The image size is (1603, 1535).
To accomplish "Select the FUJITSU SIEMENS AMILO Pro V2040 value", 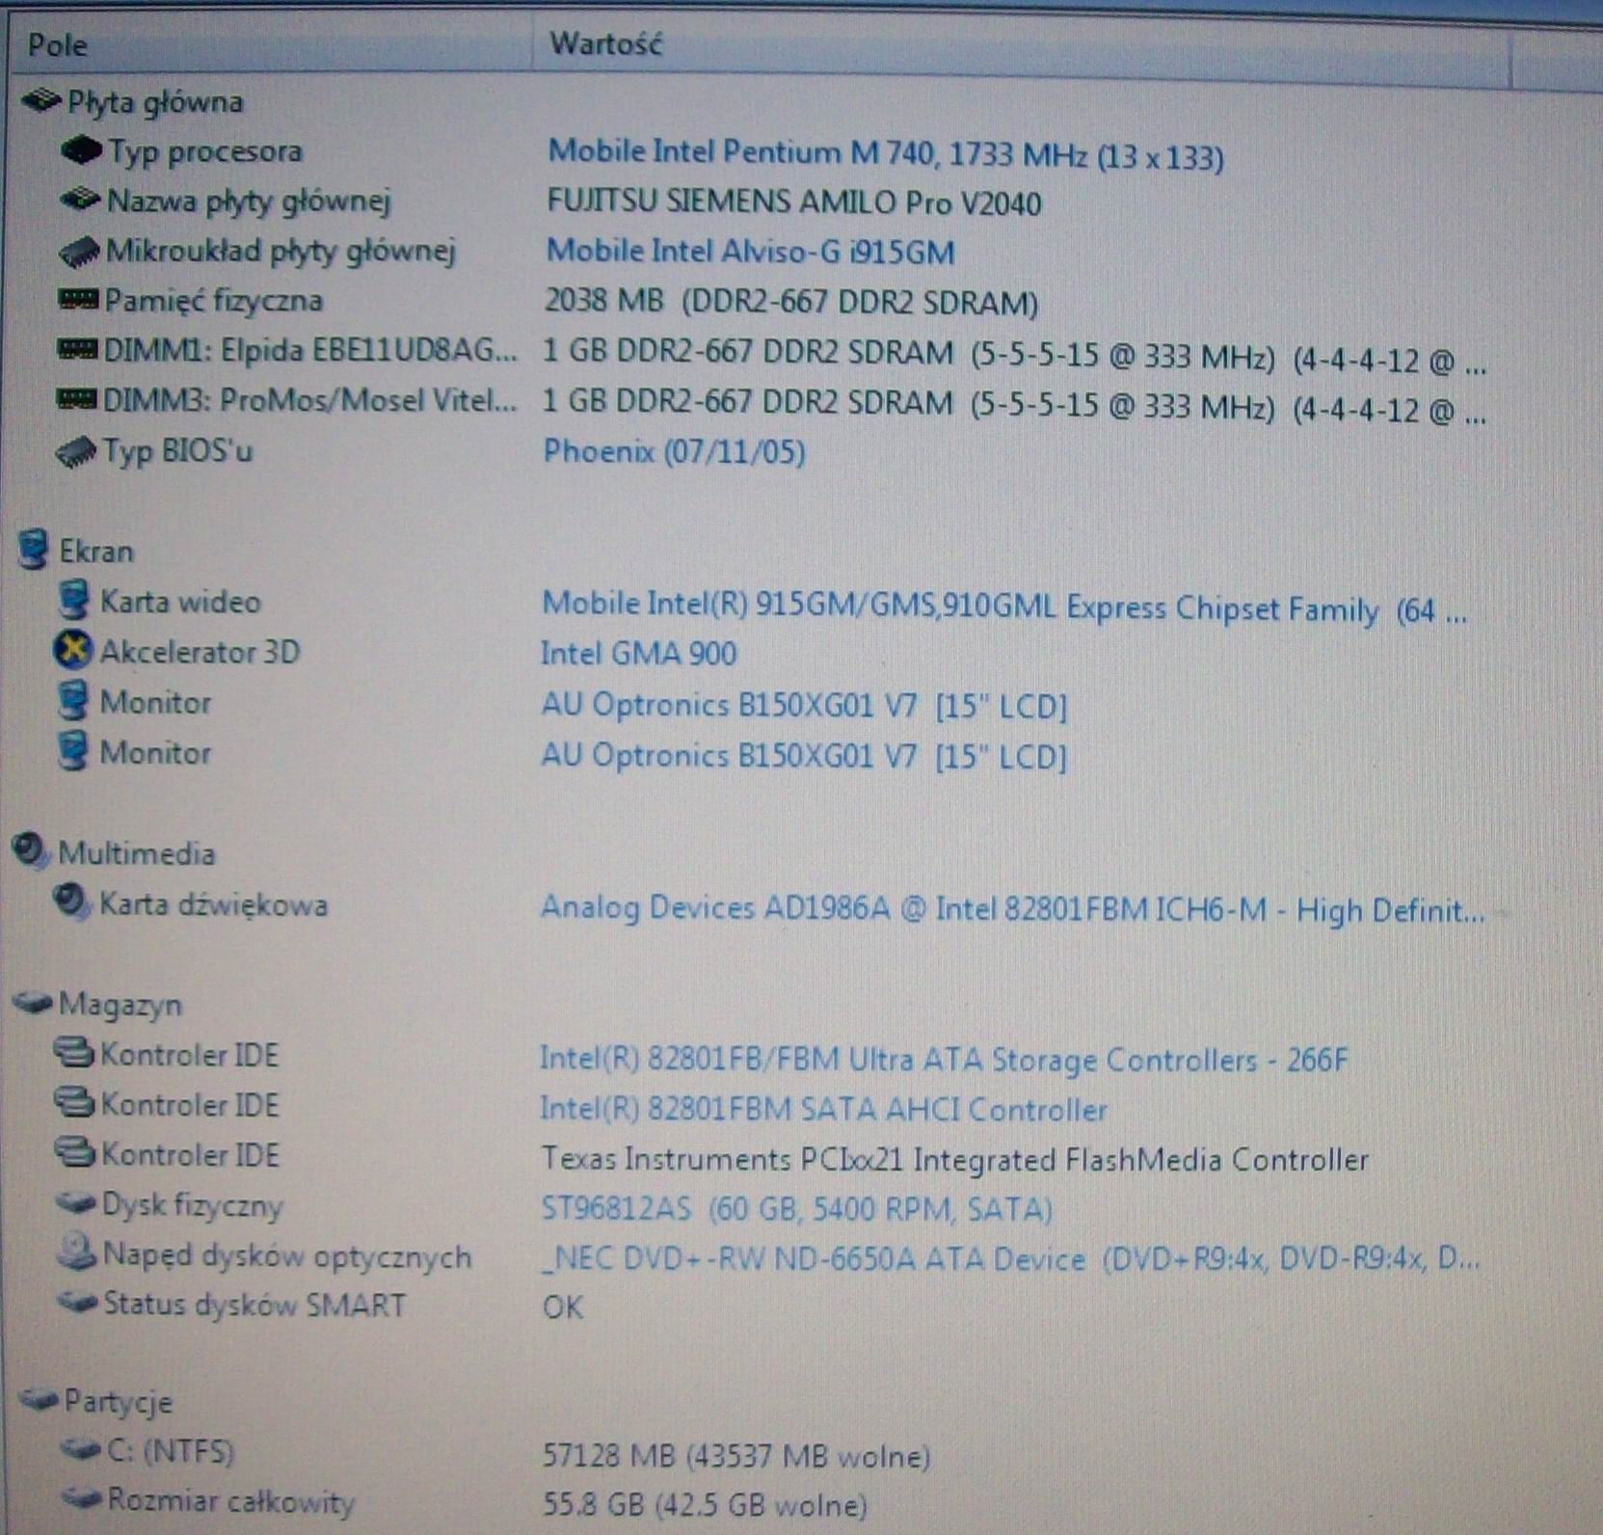I will point(794,203).
